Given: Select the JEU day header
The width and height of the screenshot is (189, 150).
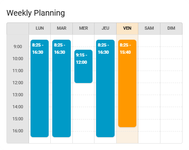Looking at the screenshot, I should click(x=105, y=28).
